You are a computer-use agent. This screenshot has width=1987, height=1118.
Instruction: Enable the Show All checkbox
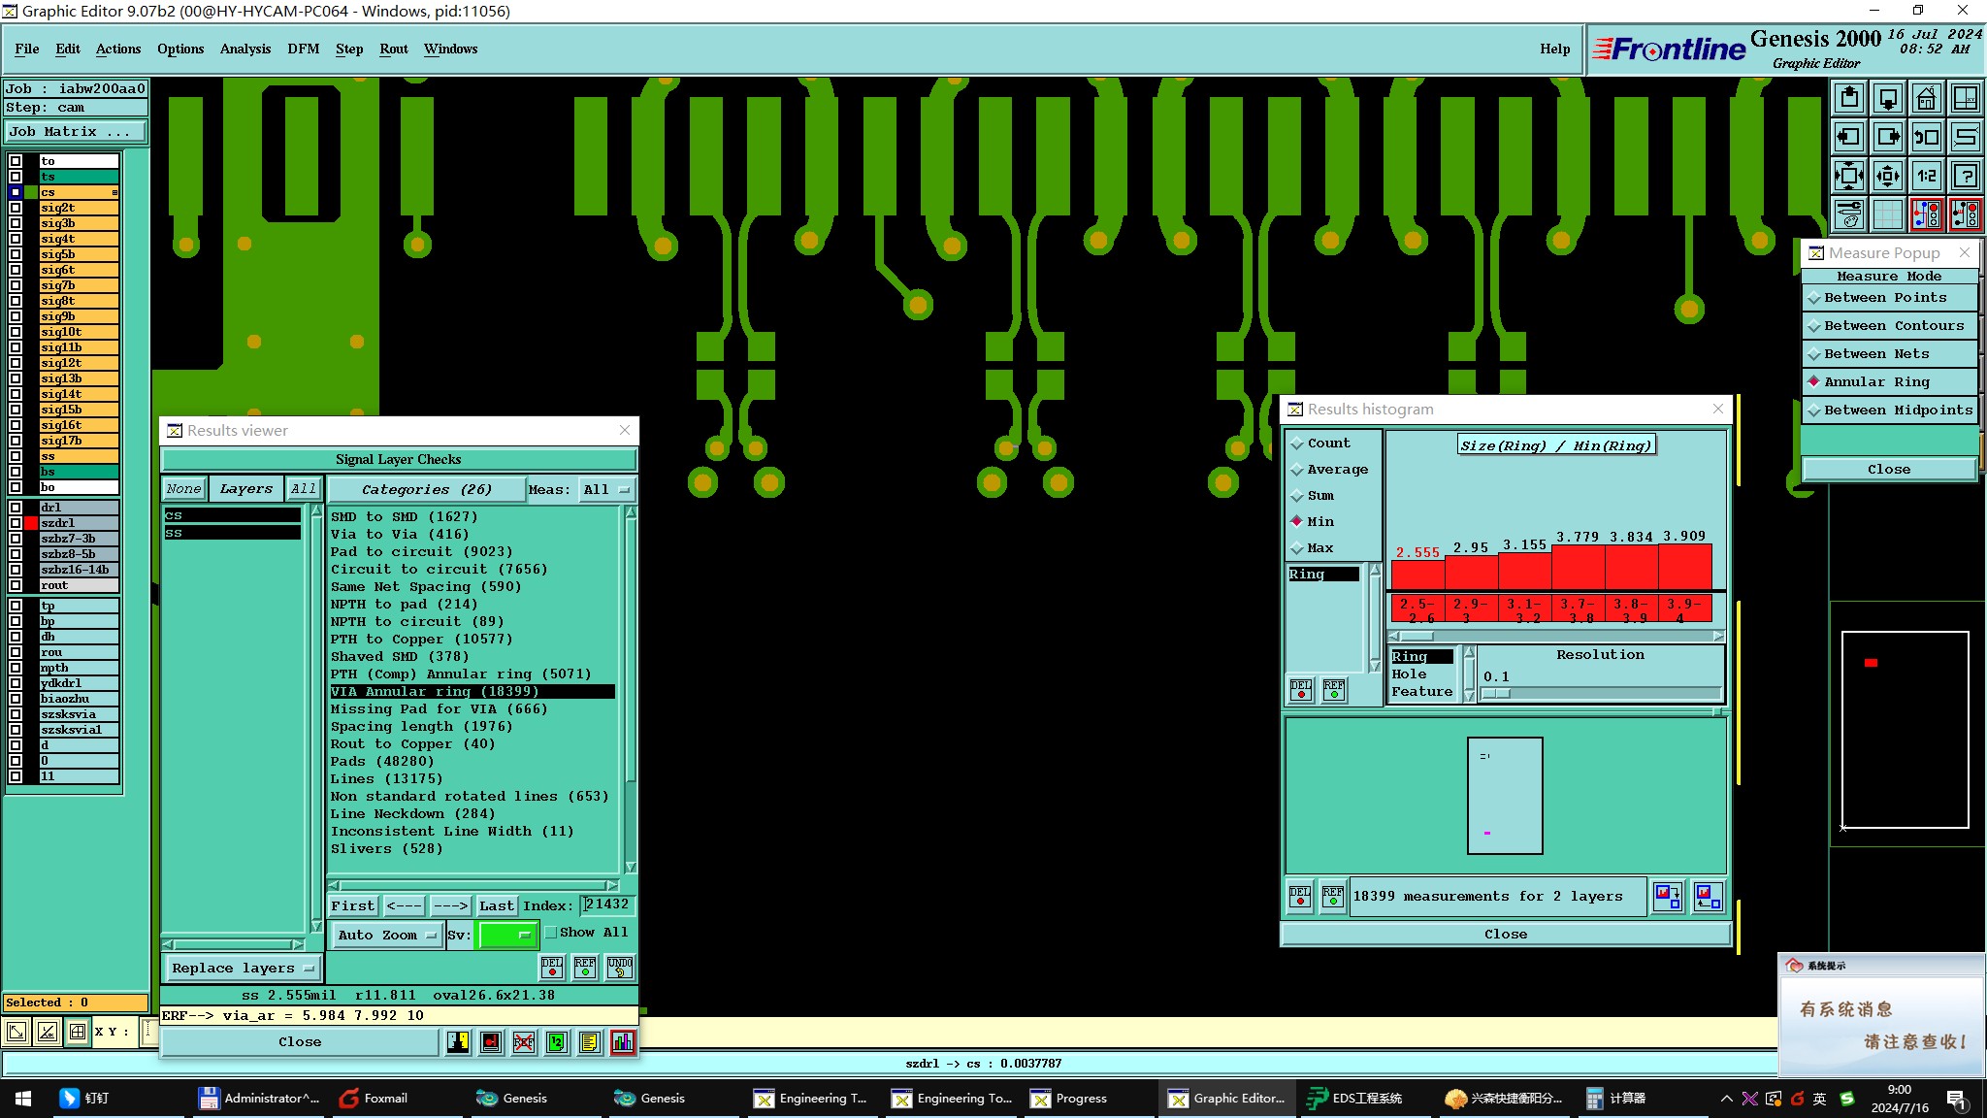tap(551, 933)
